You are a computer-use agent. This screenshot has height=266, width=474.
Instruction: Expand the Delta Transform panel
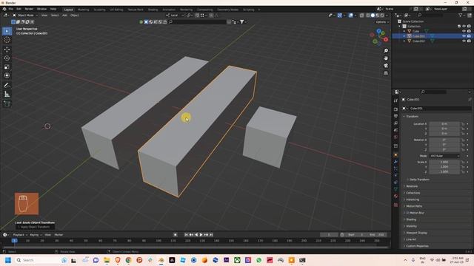click(x=418, y=180)
